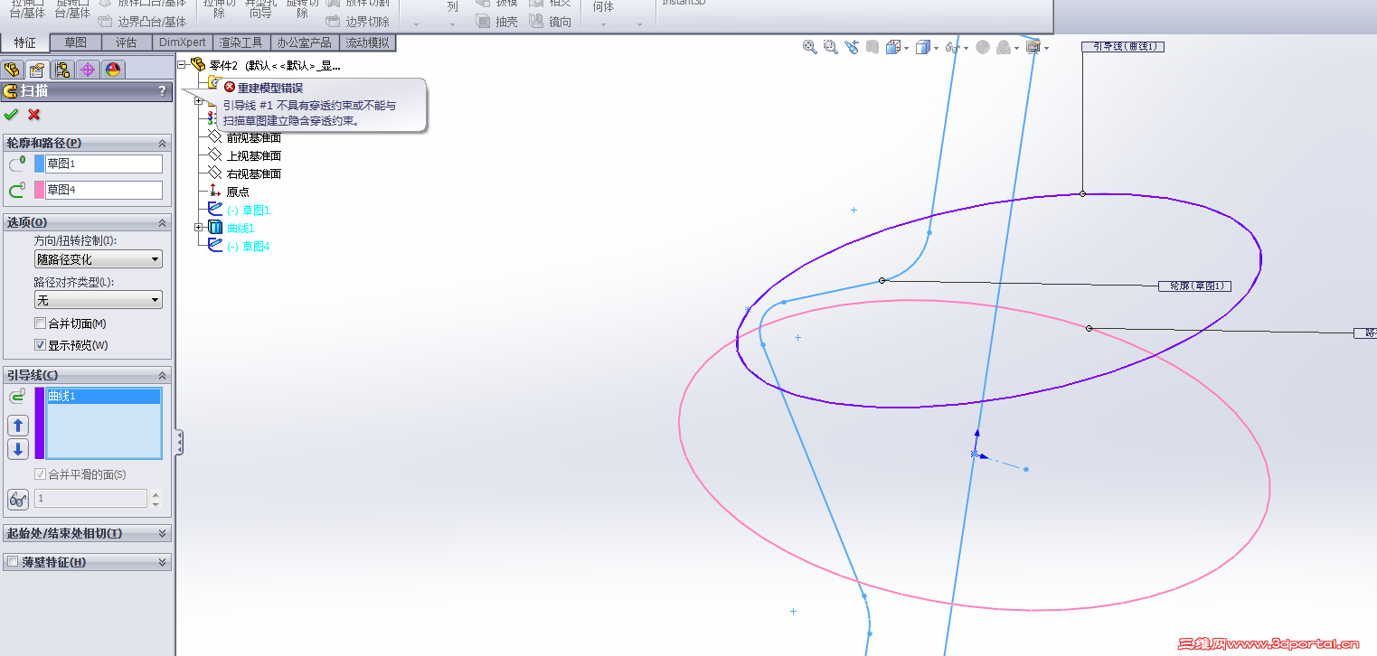The width and height of the screenshot is (1377, 656).
Task: Select 曲线1 in the feature tree
Action: pyautogui.click(x=241, y=228)
